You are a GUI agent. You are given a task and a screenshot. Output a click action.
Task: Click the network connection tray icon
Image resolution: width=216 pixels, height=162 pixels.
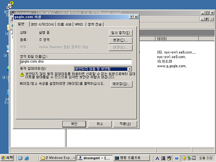tap(189, 158)
